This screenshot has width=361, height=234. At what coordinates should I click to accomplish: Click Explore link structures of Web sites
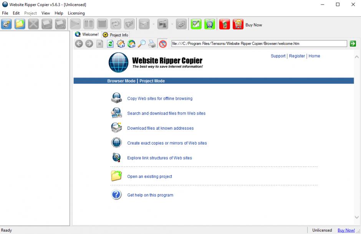pyautogui.click(x=159, y=158)
